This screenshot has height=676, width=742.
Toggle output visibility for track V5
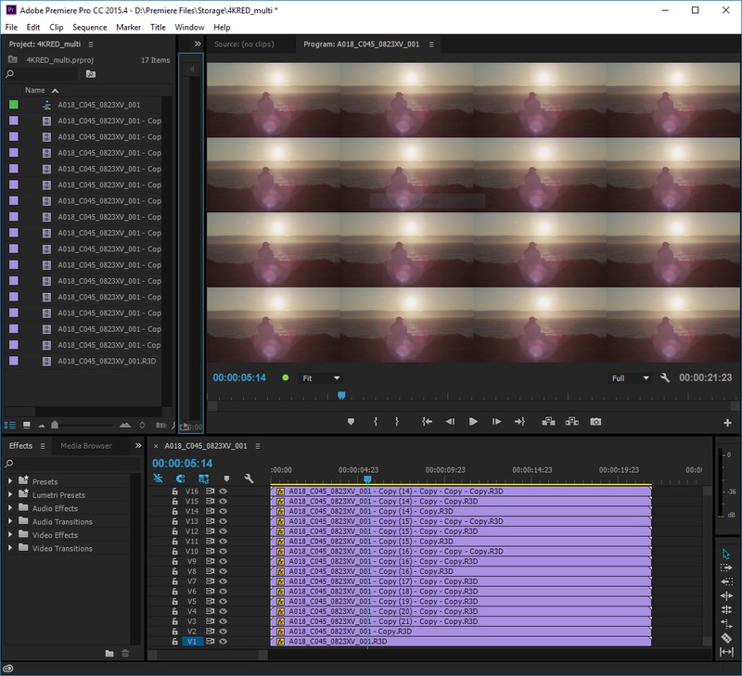click(x=223, y=602)
